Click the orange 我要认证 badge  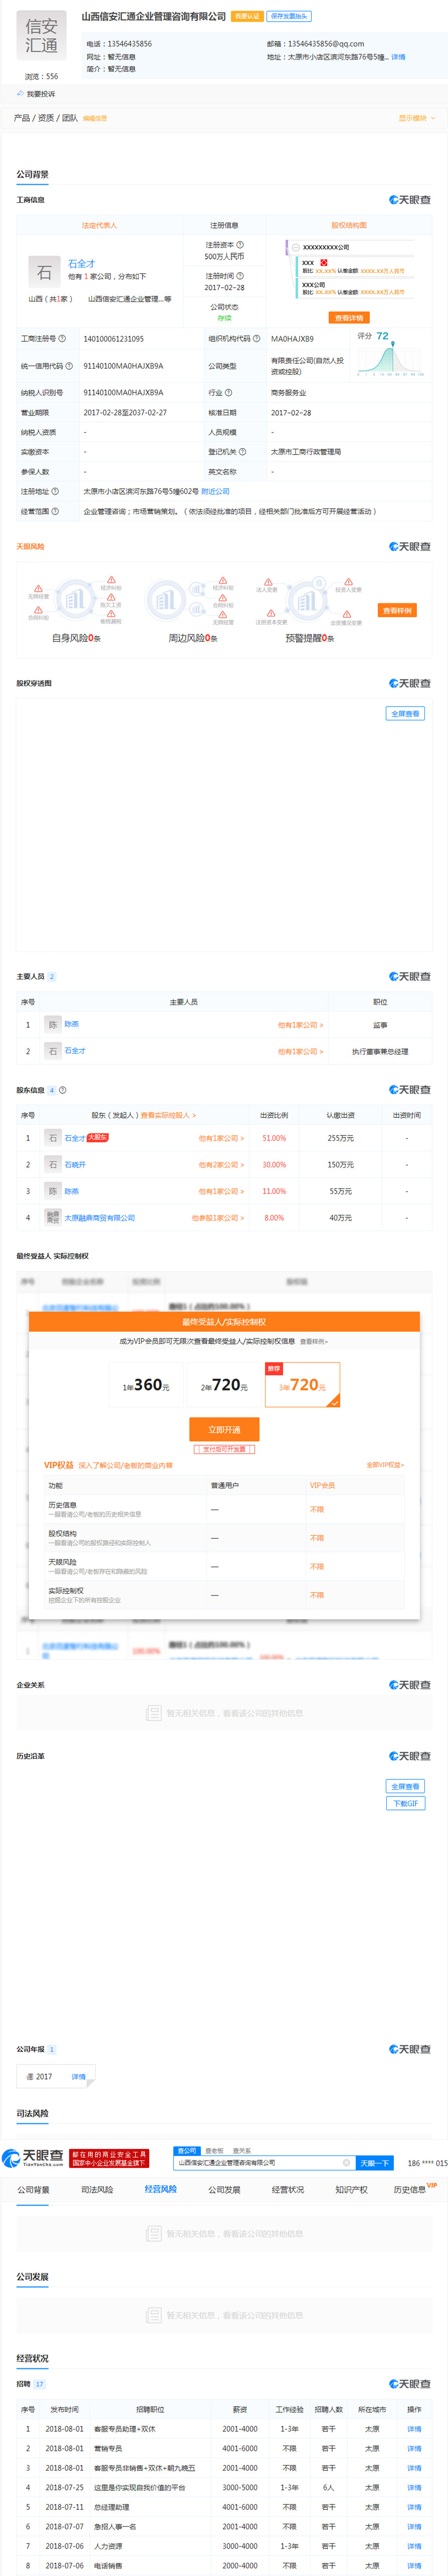[x=246, y=16]
